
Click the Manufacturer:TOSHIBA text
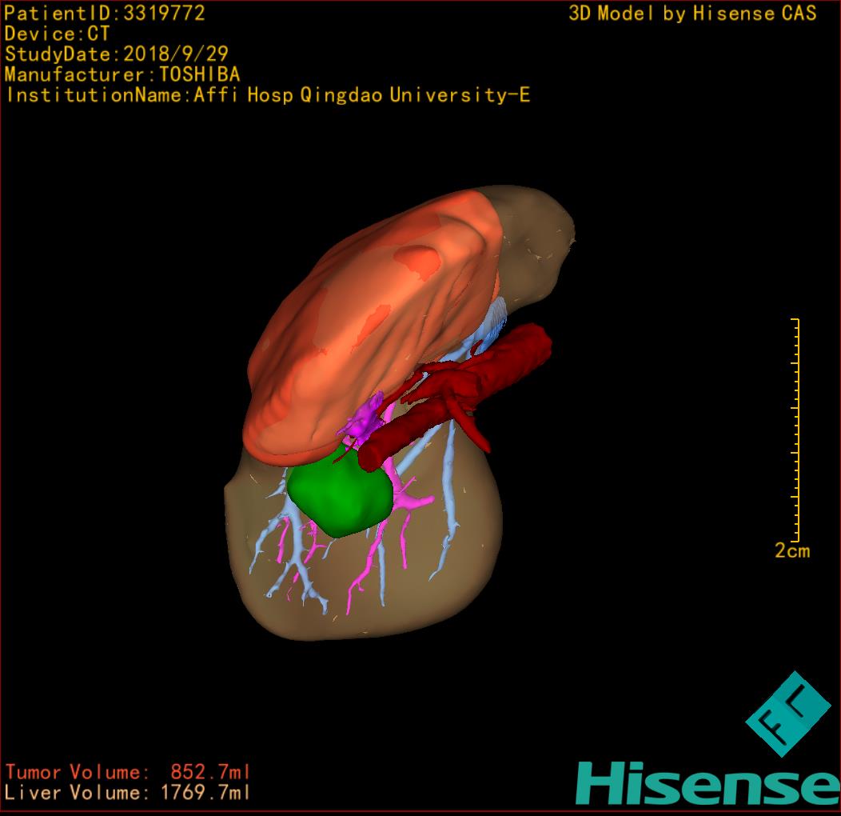pyautogui.click(x=122, y=74)
